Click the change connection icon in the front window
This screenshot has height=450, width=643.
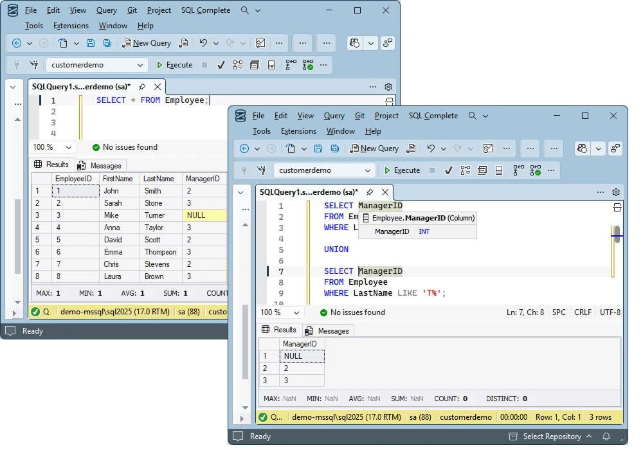tap(262, 170)
